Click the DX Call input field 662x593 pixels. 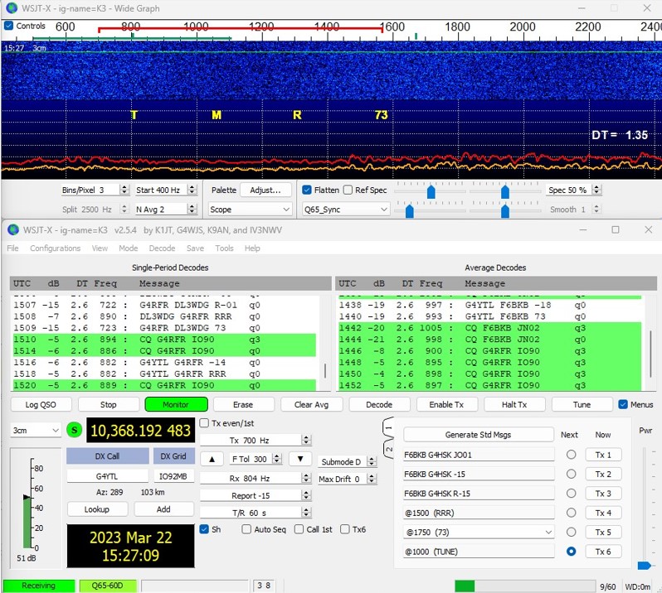(107, 476)
